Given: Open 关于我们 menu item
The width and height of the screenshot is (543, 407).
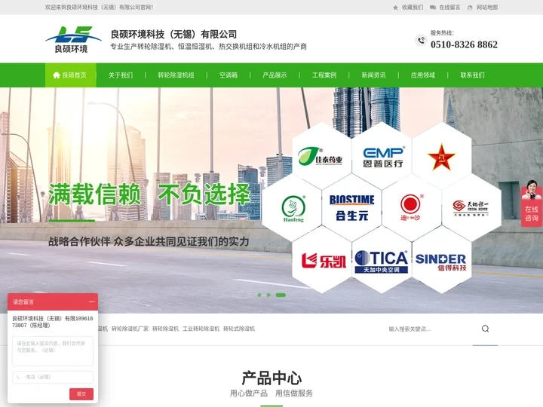Looking at the screenshot, I should coord(121,75).
